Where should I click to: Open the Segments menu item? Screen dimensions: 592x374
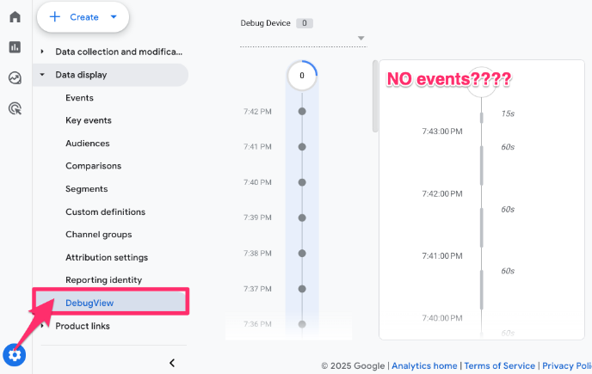[87, 188]
